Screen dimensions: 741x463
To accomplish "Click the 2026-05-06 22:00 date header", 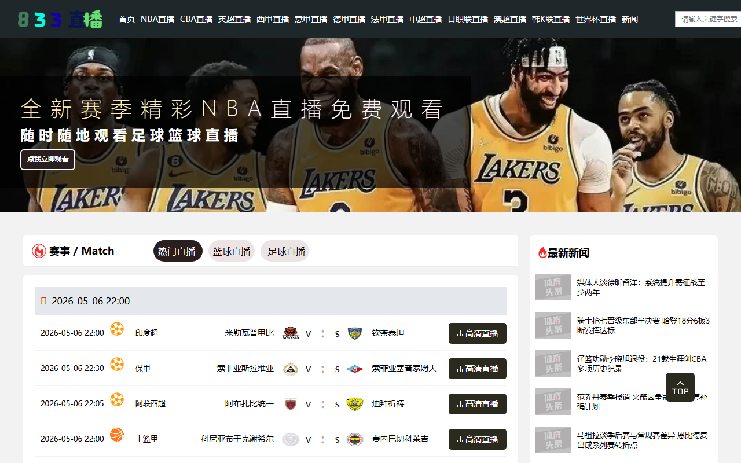I will 270,301.
